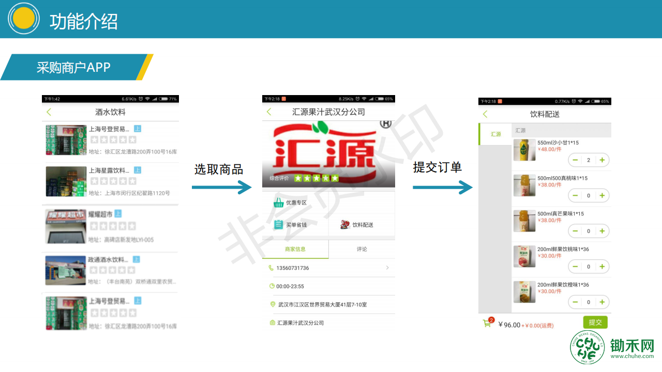Tap the location pin beside 武汉市江汉区 address

pyautogui.click(x=273, y=304)
